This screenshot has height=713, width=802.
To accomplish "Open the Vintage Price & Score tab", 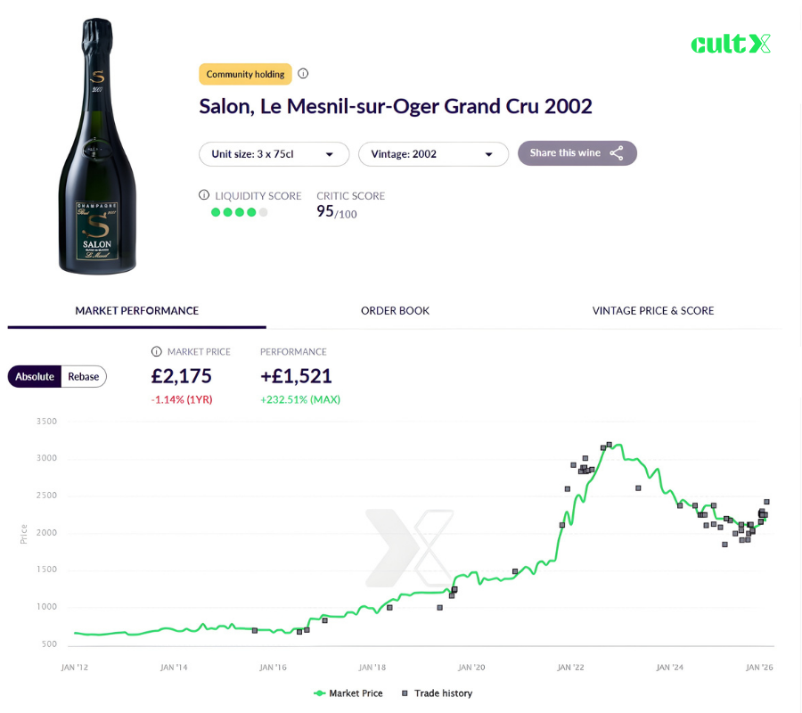I will point(653,311).
